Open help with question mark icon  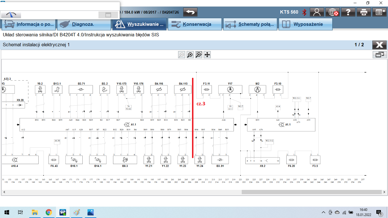click(x=348, y=12)
